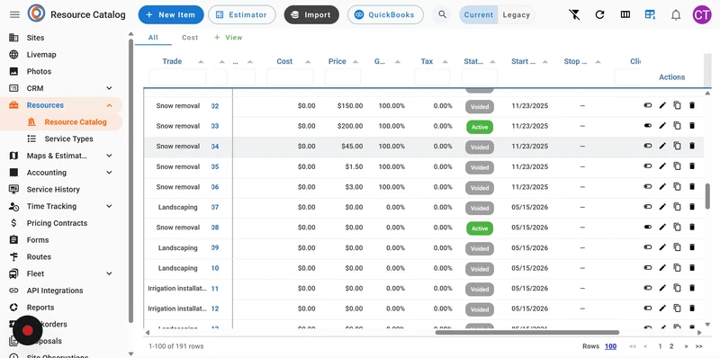Collapse the Resources sidebar section
720x358 pixels.
click(x=109, y=105)
